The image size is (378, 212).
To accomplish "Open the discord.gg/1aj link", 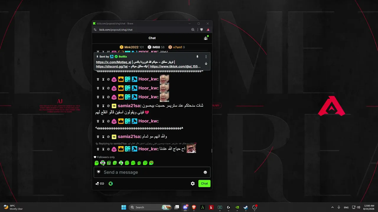I will (x=112, y=67).
